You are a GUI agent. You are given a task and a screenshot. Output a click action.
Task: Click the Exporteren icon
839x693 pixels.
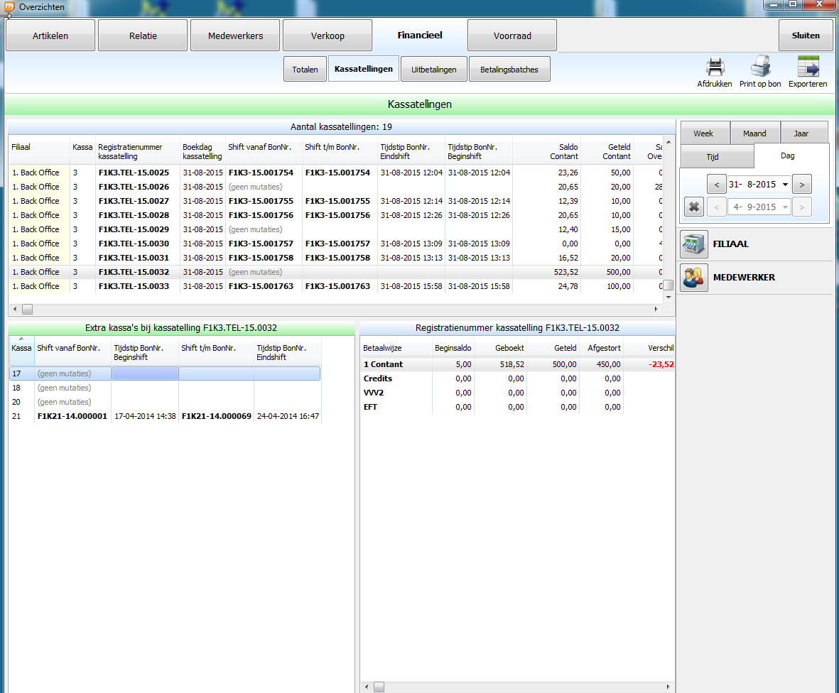(808, 67)
